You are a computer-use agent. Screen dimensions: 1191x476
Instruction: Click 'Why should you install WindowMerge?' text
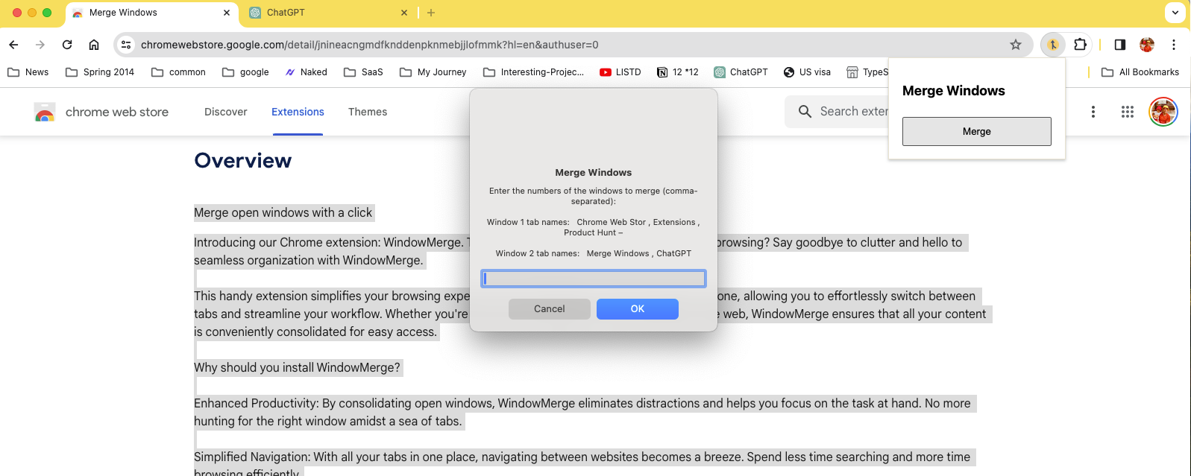click(x=298, y=368)
